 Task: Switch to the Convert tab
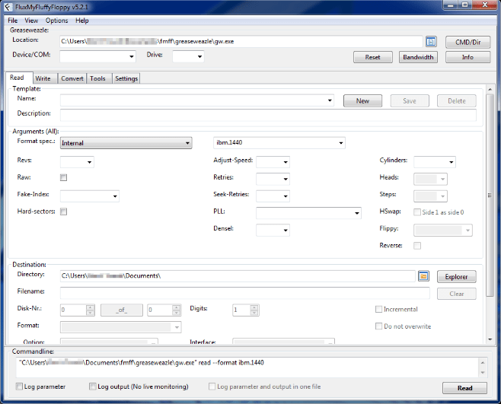click(72, 78)
